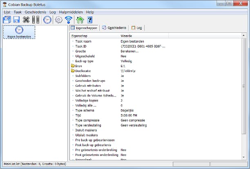The image size is (250, 169).
Task: Open the Log menu in menu bar
Action: (52, 12)
